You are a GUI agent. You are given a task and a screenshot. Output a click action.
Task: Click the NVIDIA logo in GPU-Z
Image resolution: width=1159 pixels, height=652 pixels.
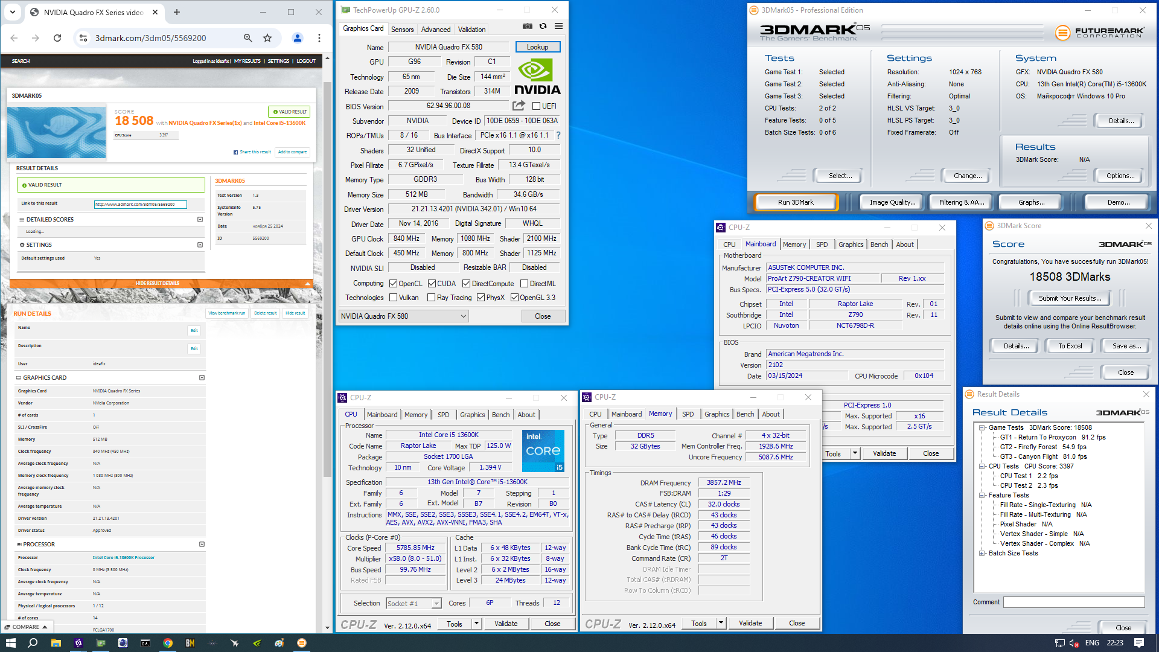(x=537, y=76)
